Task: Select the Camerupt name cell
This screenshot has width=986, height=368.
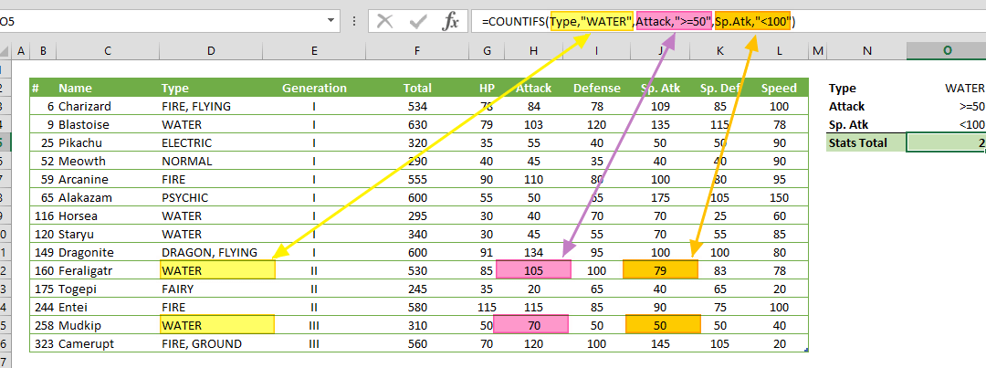Action: click(108, 344)
